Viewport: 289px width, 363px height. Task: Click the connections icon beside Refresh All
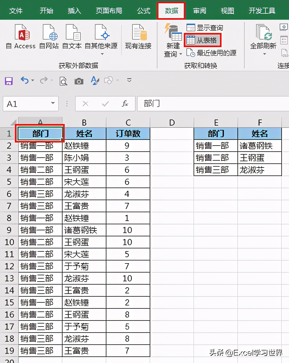[x=284, y=27]
